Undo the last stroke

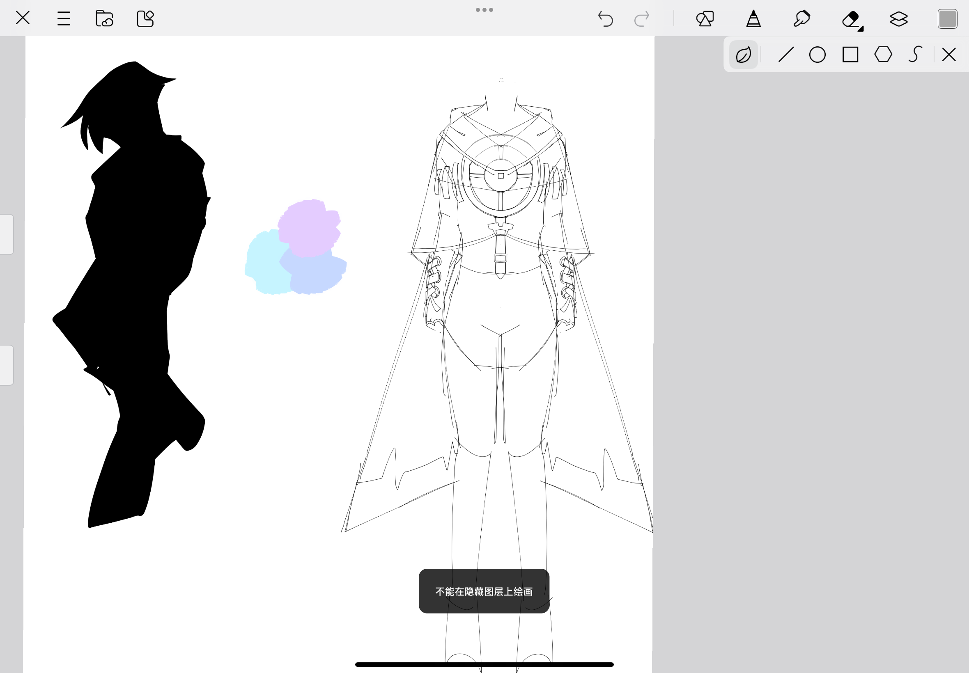(x=605, y=18)
